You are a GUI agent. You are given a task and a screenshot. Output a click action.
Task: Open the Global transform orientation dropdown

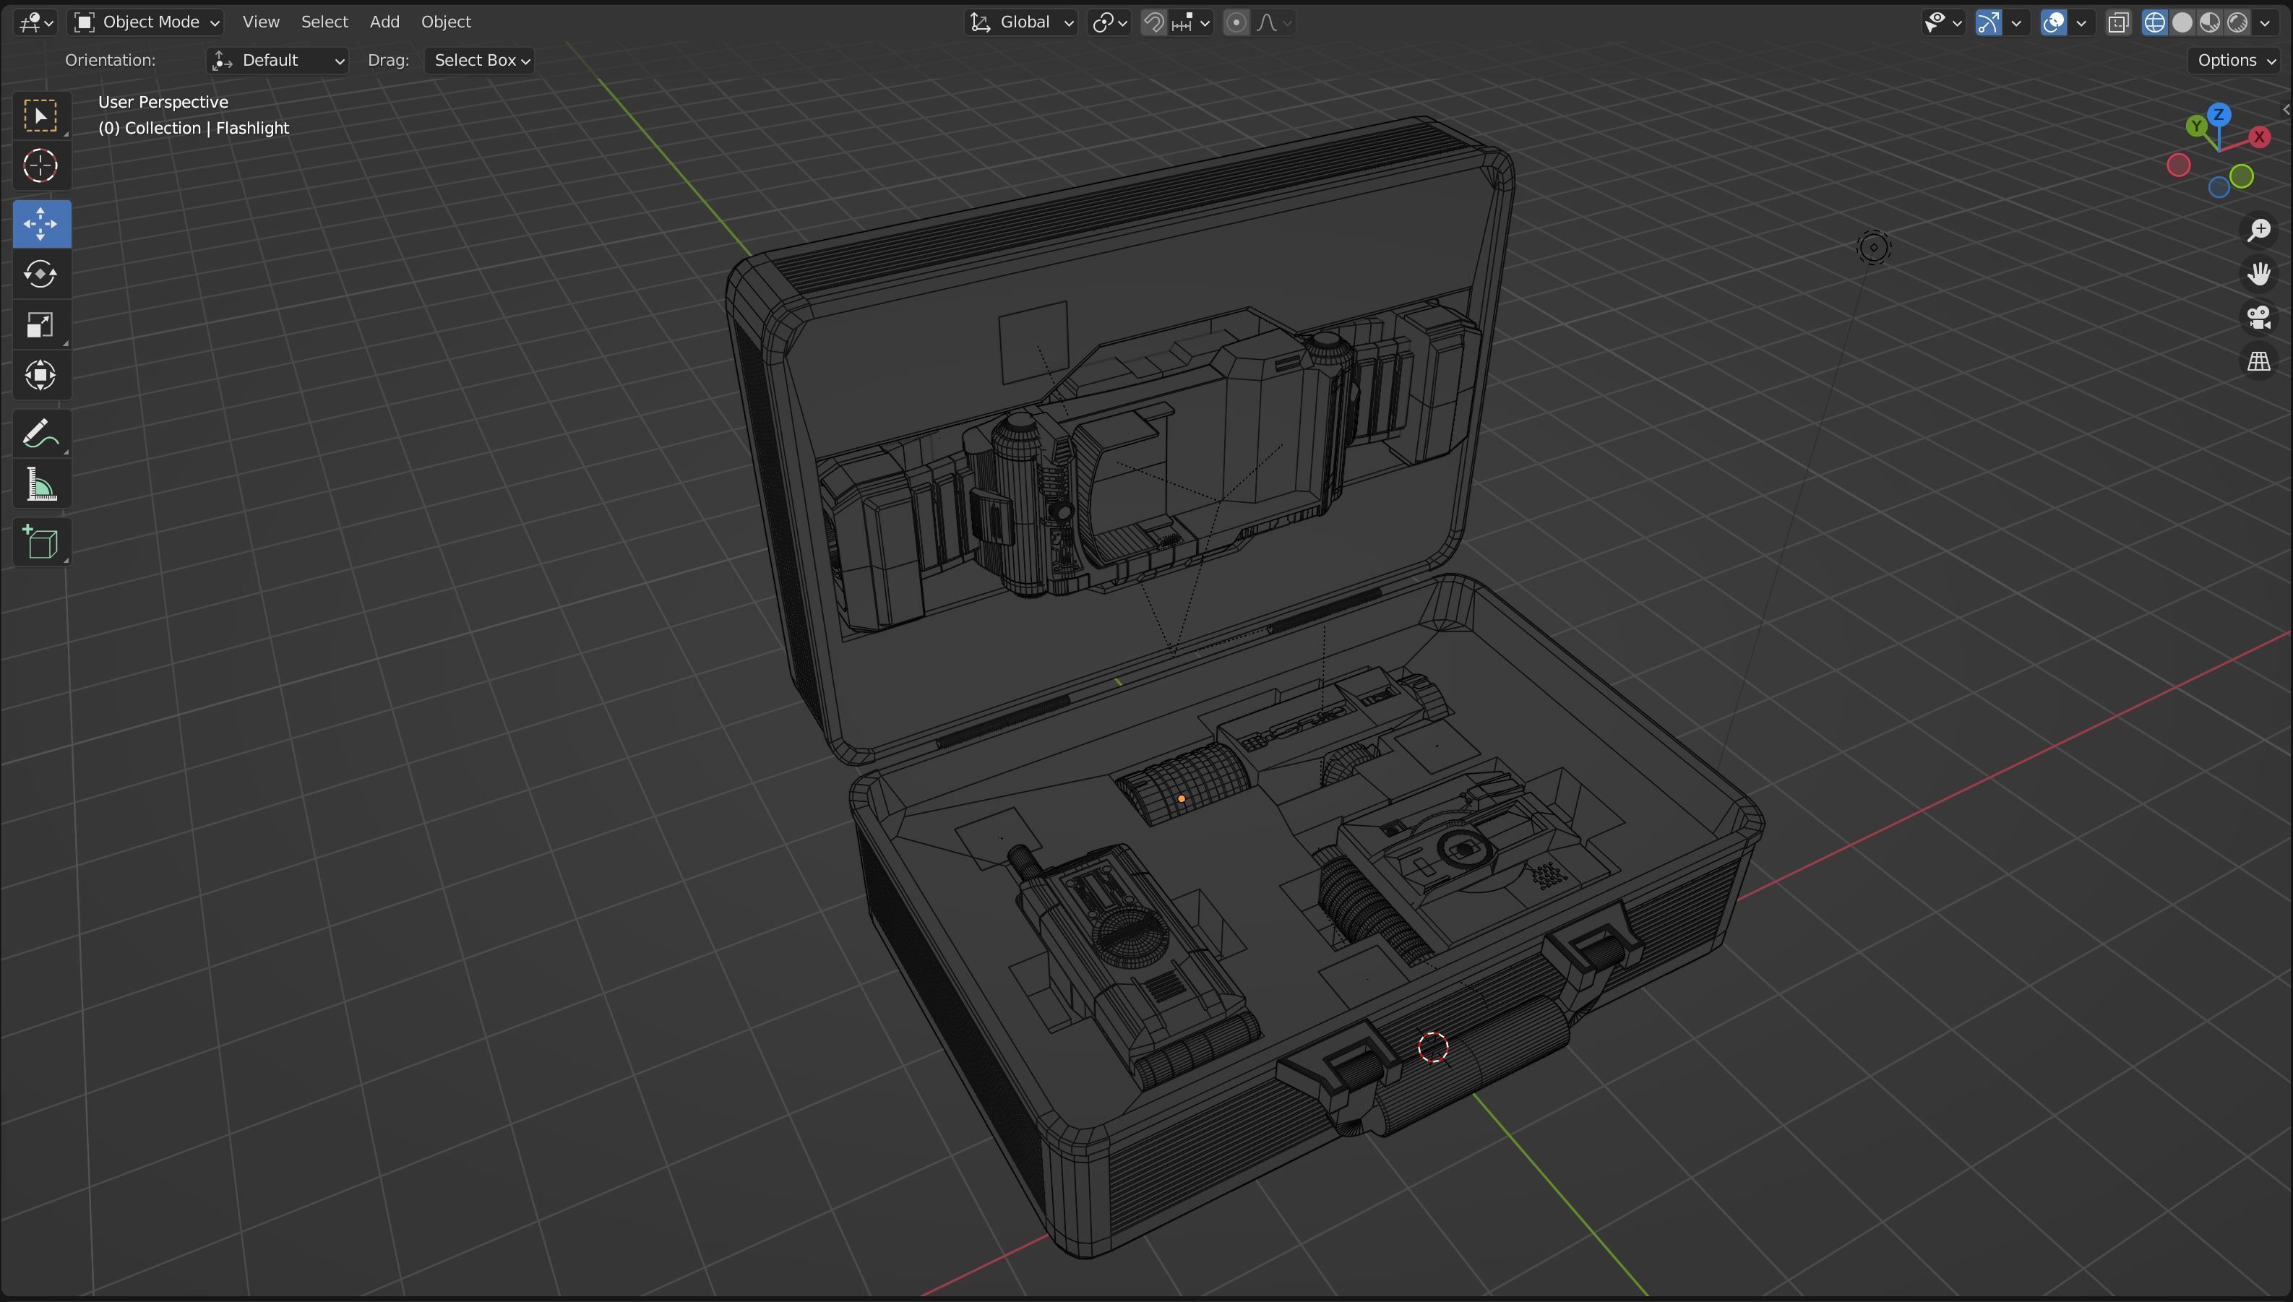click(1020, 22)
